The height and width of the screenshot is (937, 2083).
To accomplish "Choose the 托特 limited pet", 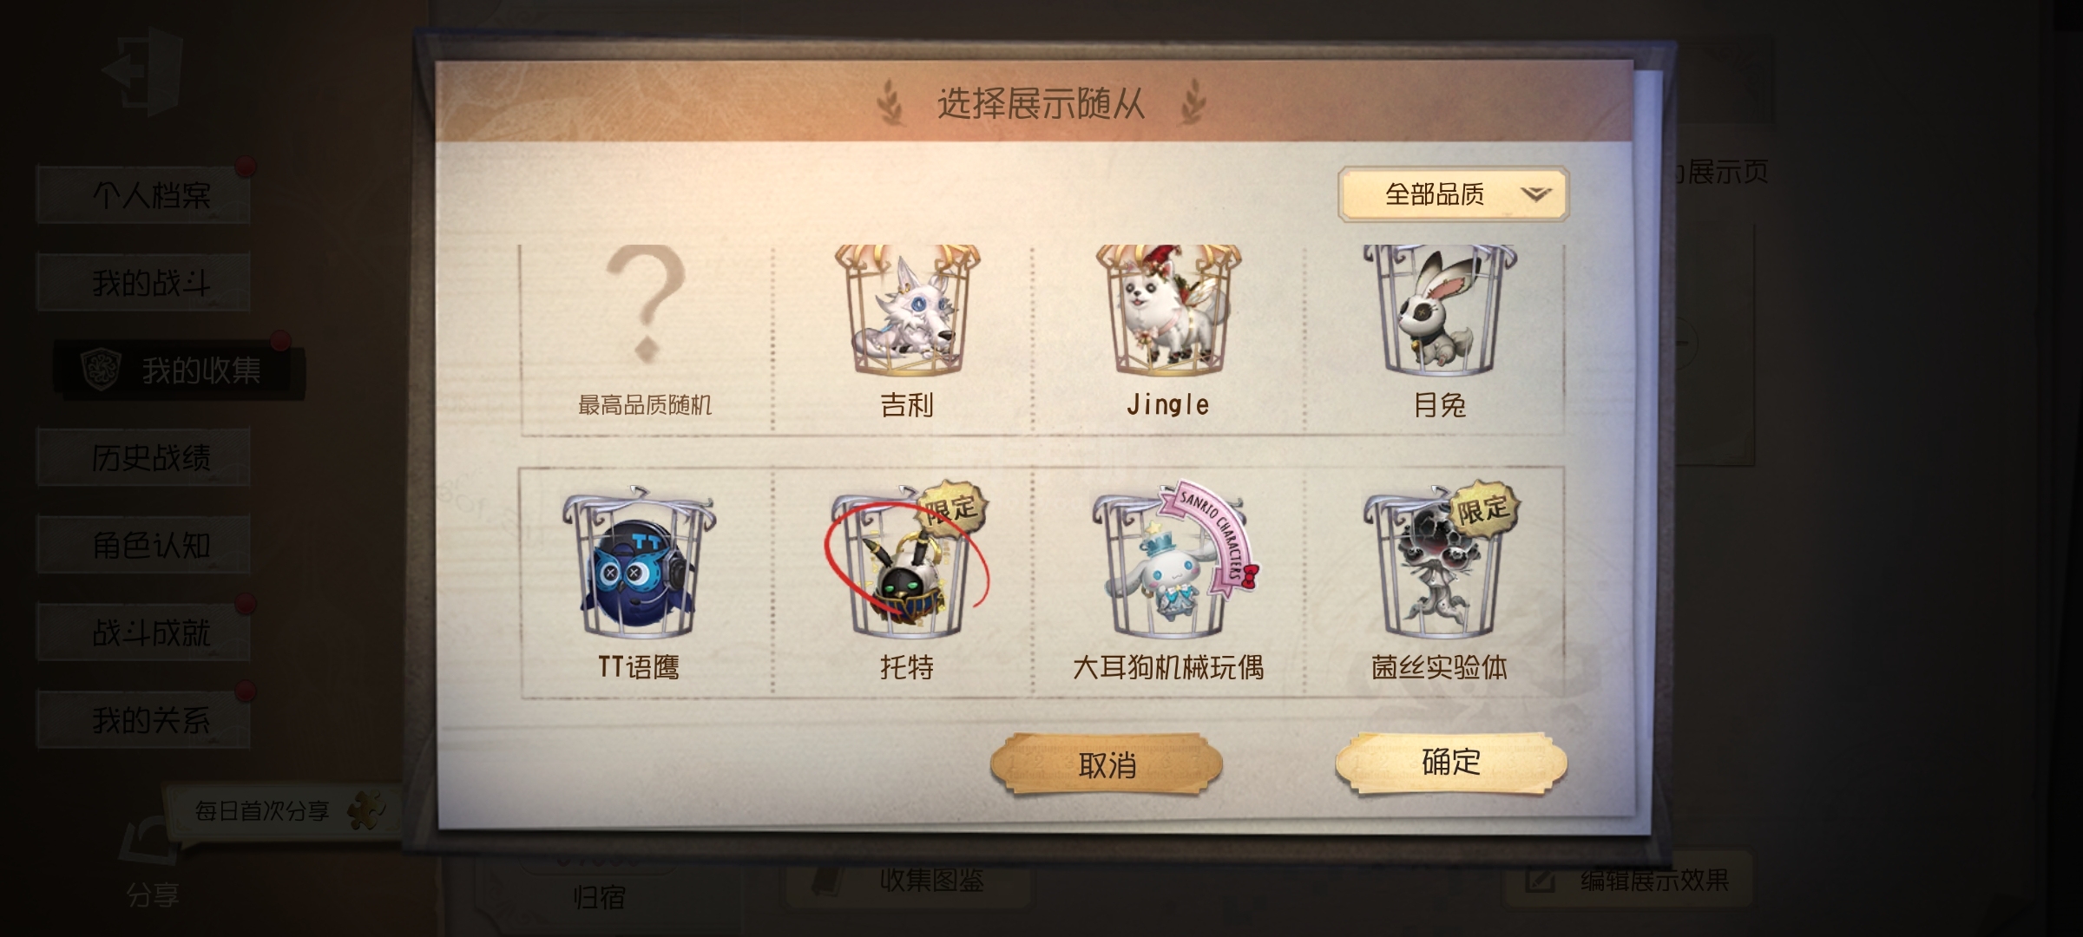I will 907,564.
